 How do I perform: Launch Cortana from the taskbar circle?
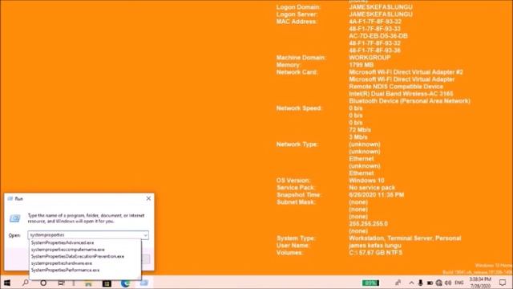point(43,283)
